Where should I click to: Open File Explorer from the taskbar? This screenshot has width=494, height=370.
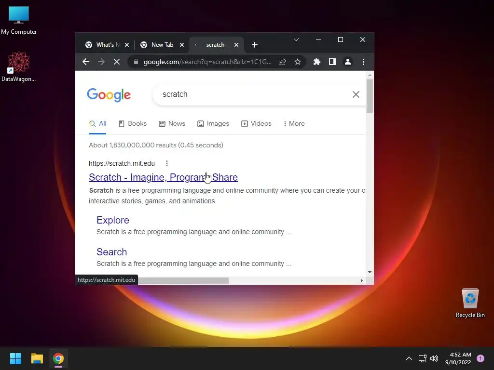37,358
